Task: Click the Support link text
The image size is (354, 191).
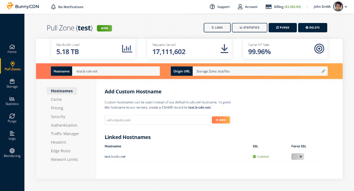Action: point(223,7)
